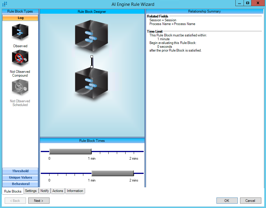Switch to the Settings tab

[x=31, y=191]
